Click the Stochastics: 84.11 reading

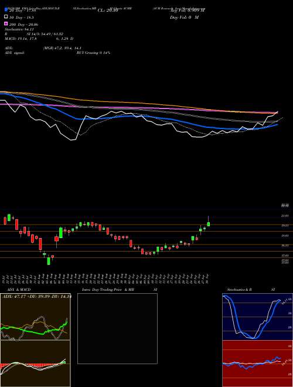[x=19, y=29]
